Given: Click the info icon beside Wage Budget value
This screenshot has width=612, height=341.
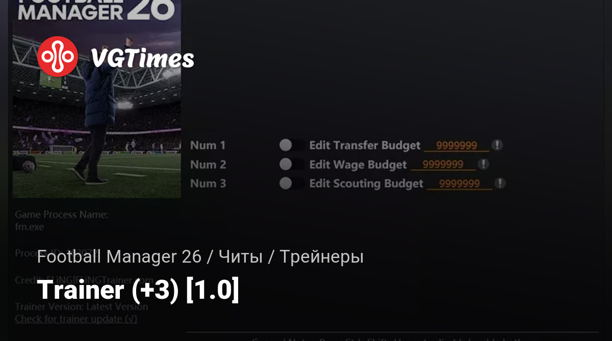Looking at the screenshot, I should point(483,164).
